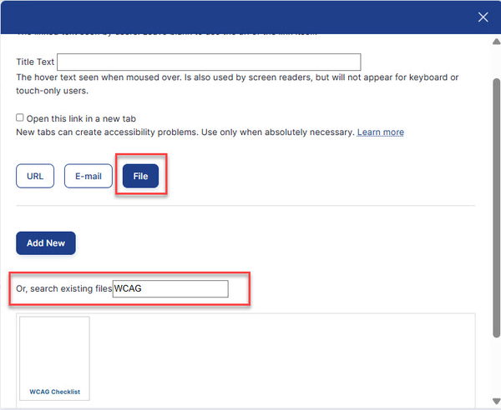This screenshot has width=501, height=410.
Task: Open the Learn more accessibility link
Action: coord(380,132)
